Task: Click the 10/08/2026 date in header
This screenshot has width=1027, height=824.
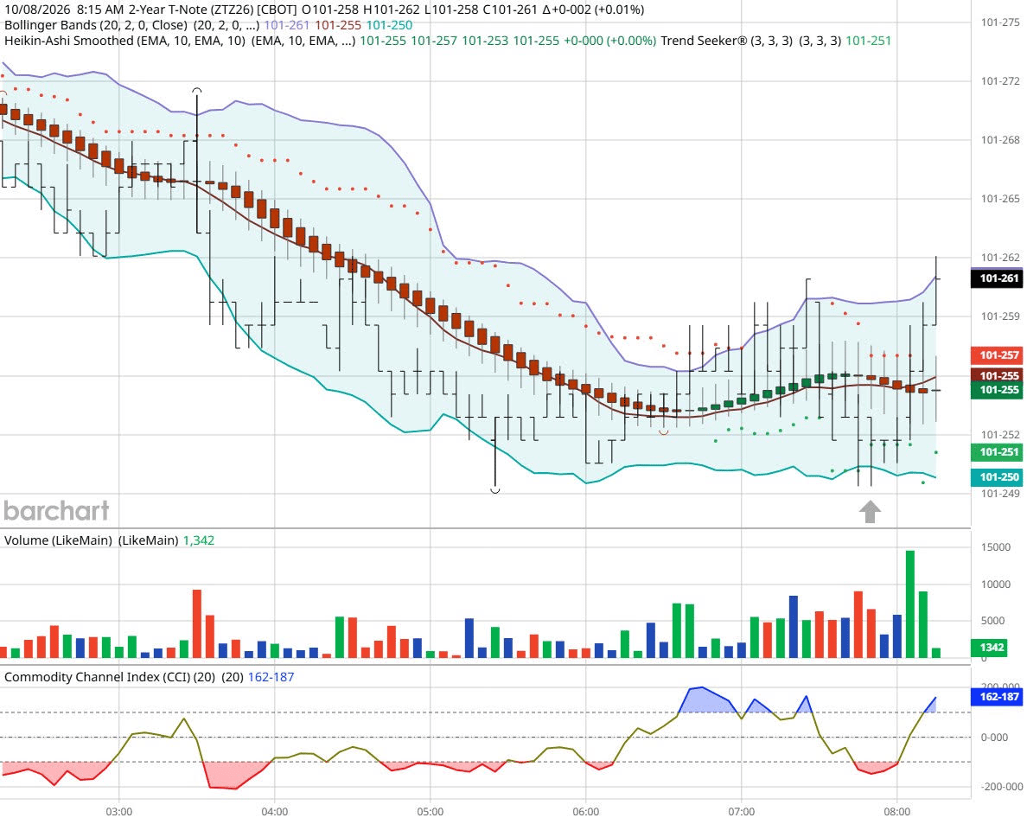Action: 36,10
